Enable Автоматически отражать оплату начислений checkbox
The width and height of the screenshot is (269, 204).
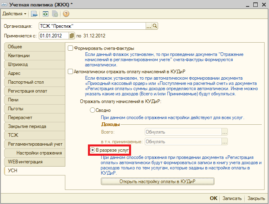70,72
